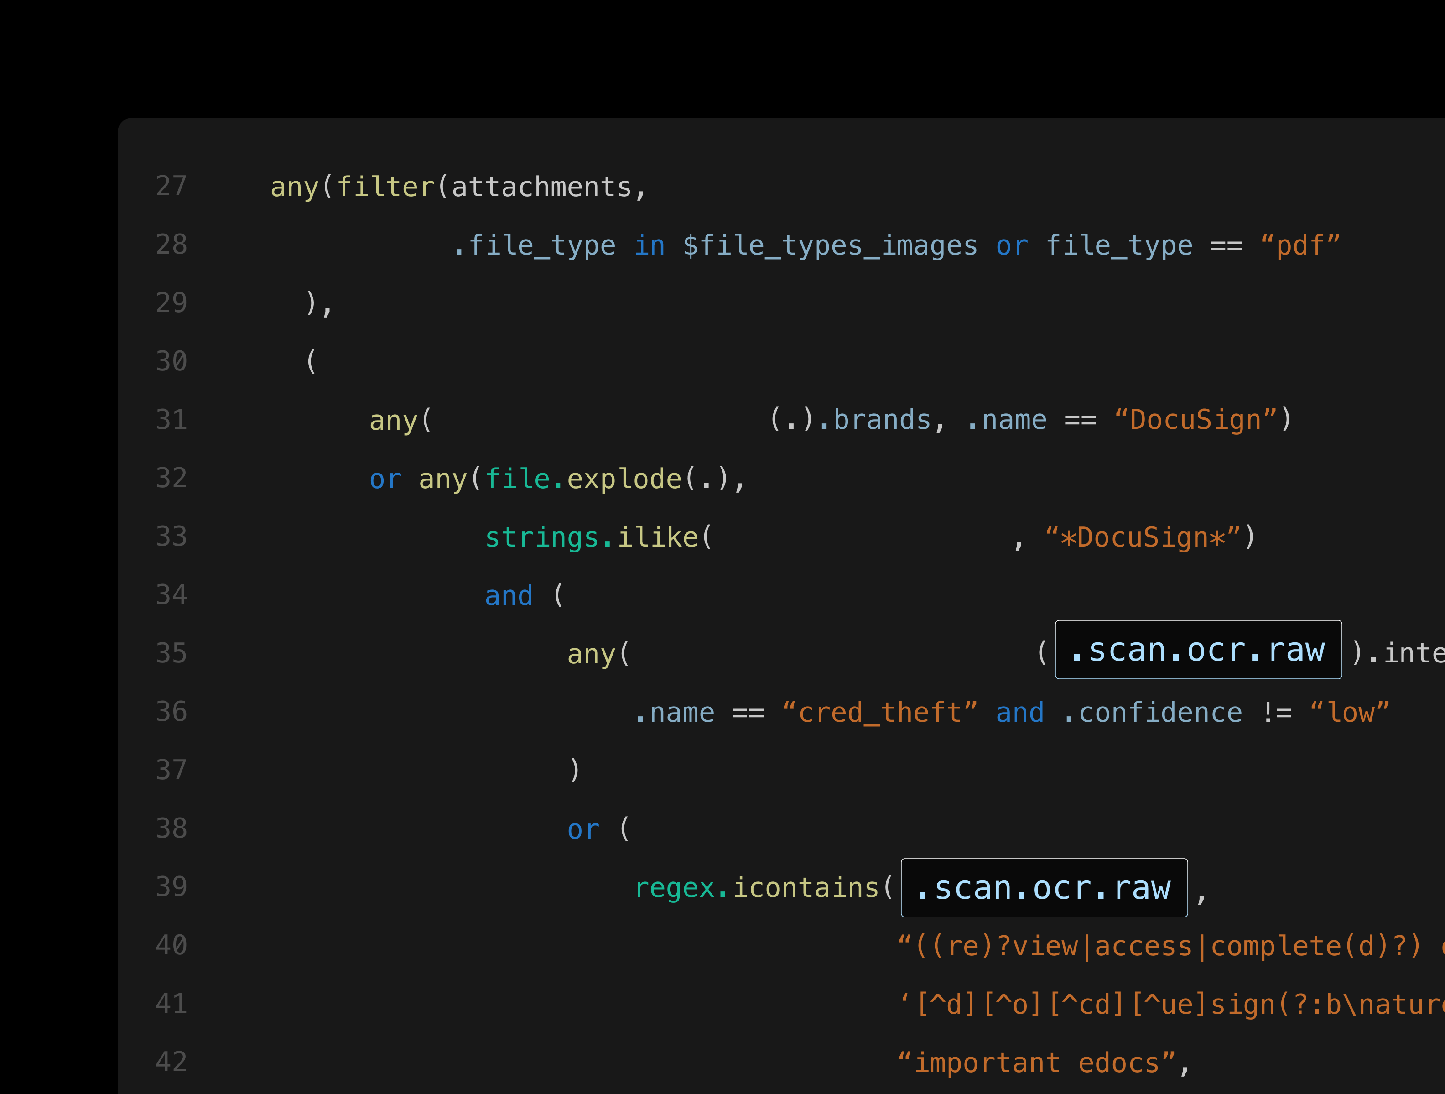Click line number 38 in the gutter
This screenshot has height=1094, width=1445.
pos(171,828)
